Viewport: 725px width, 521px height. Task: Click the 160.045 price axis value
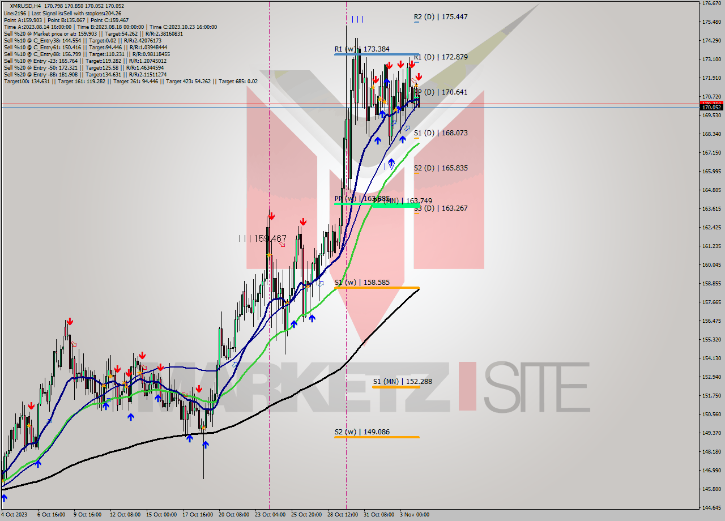(x=711, y=265)
